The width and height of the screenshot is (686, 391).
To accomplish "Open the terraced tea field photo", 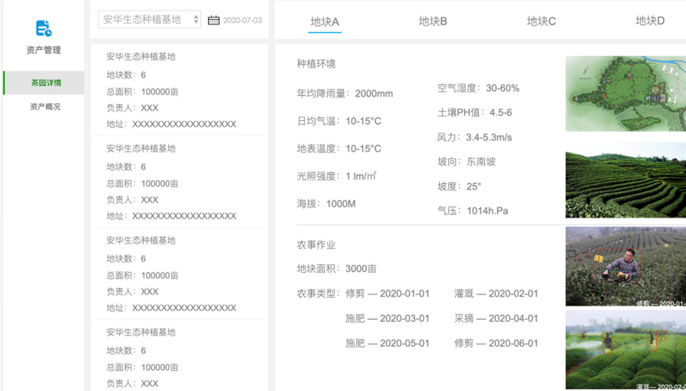I will [x=626, y=180].
